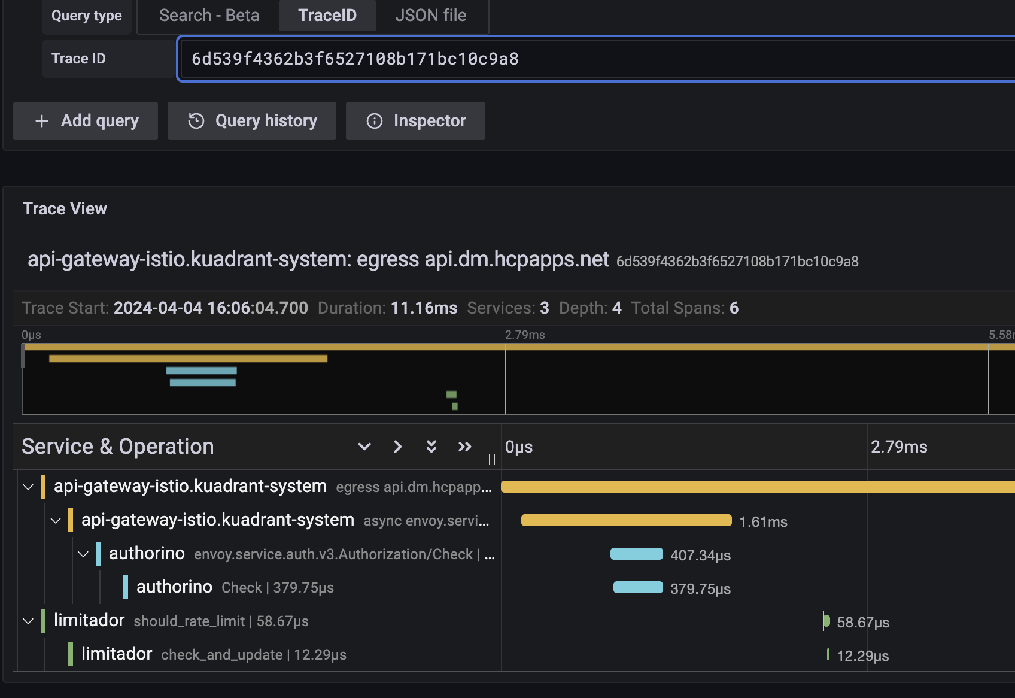Click the plus icon on Add query
The image size is (1015, 698).
41,121
